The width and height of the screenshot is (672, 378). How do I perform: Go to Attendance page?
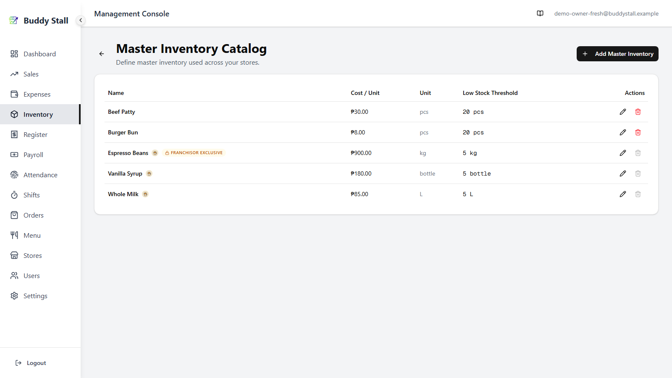(x=39, y=175)
